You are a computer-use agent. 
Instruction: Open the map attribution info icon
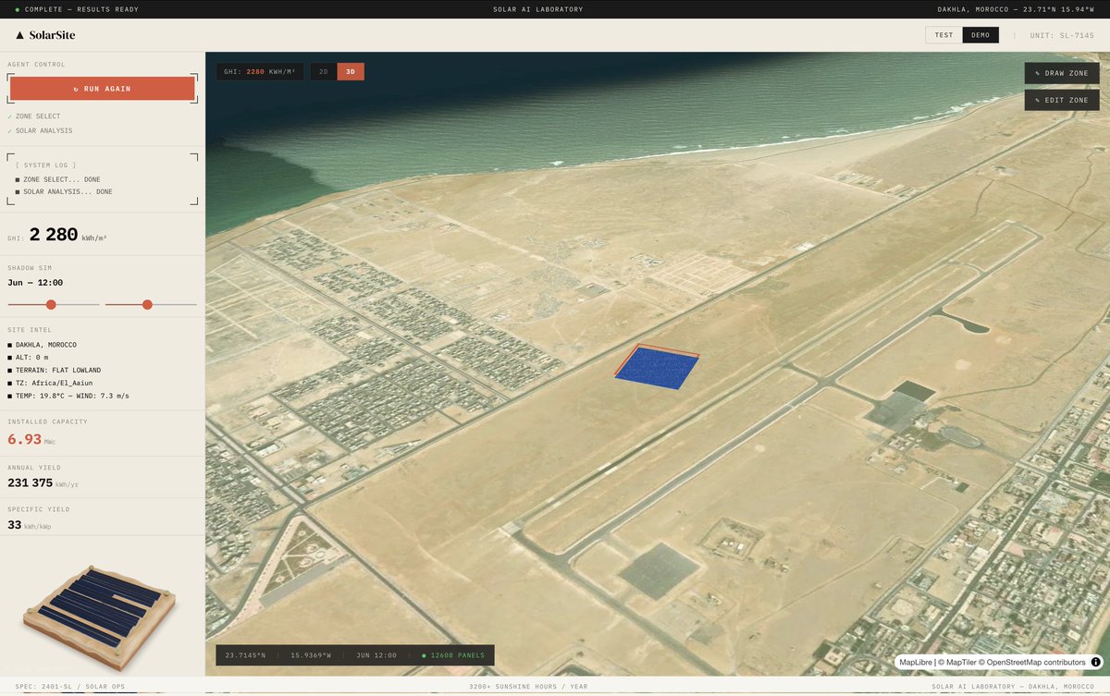[x=1096, y=662]
